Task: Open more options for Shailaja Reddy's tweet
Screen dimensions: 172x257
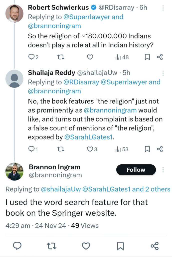Action: click(x=163, y=73)
